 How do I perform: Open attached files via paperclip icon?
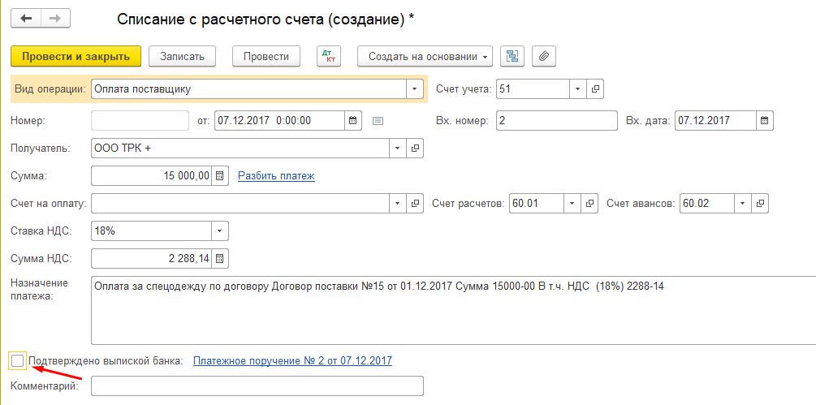(544, 57)
